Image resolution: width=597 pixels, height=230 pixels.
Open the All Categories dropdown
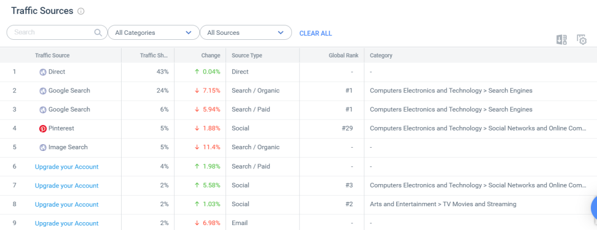coord(153,33)
